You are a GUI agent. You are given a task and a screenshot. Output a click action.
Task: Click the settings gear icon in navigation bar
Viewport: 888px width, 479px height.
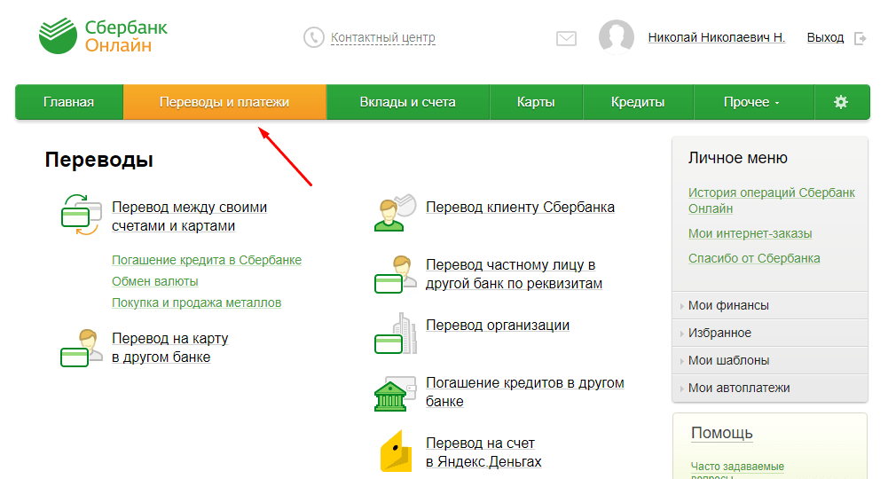pyautogui.click(x=841, y=102)
